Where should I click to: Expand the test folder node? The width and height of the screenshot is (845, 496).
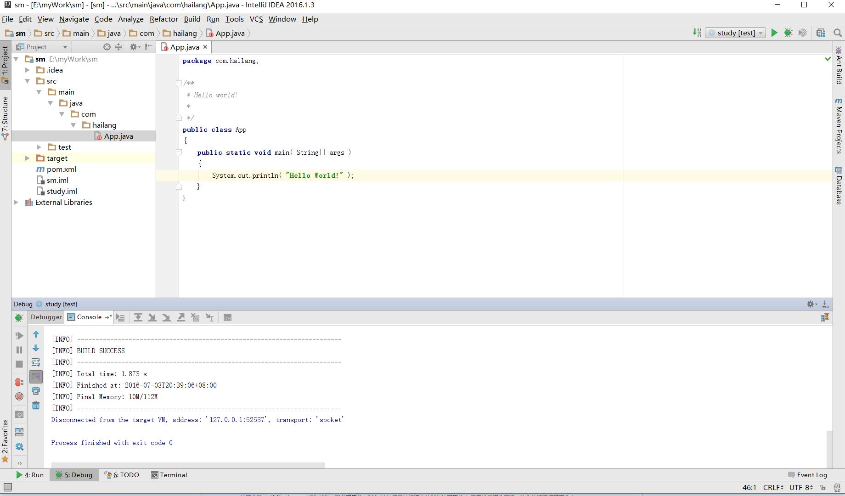point(39,147)
